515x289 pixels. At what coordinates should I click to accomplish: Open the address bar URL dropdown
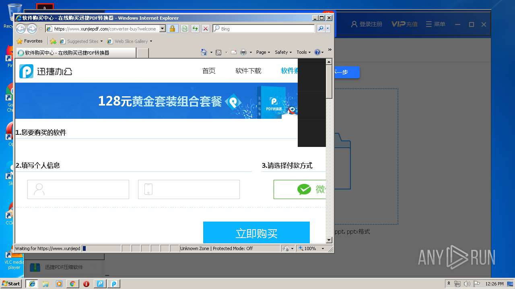pos(163,28)
